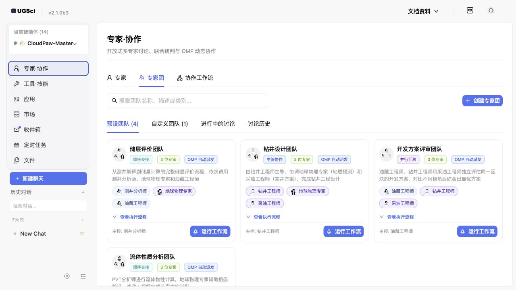Click the 流体性质分析团队 team avatar

click(x=119, y=262)
